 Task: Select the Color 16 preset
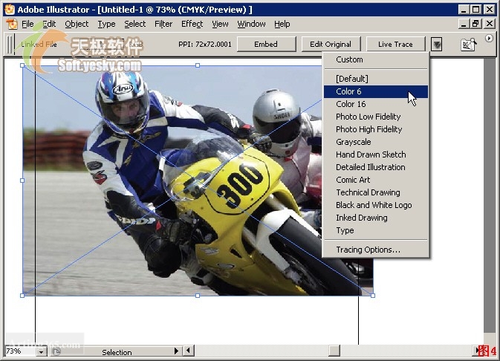pyautogui.click(x=376, y=104)
